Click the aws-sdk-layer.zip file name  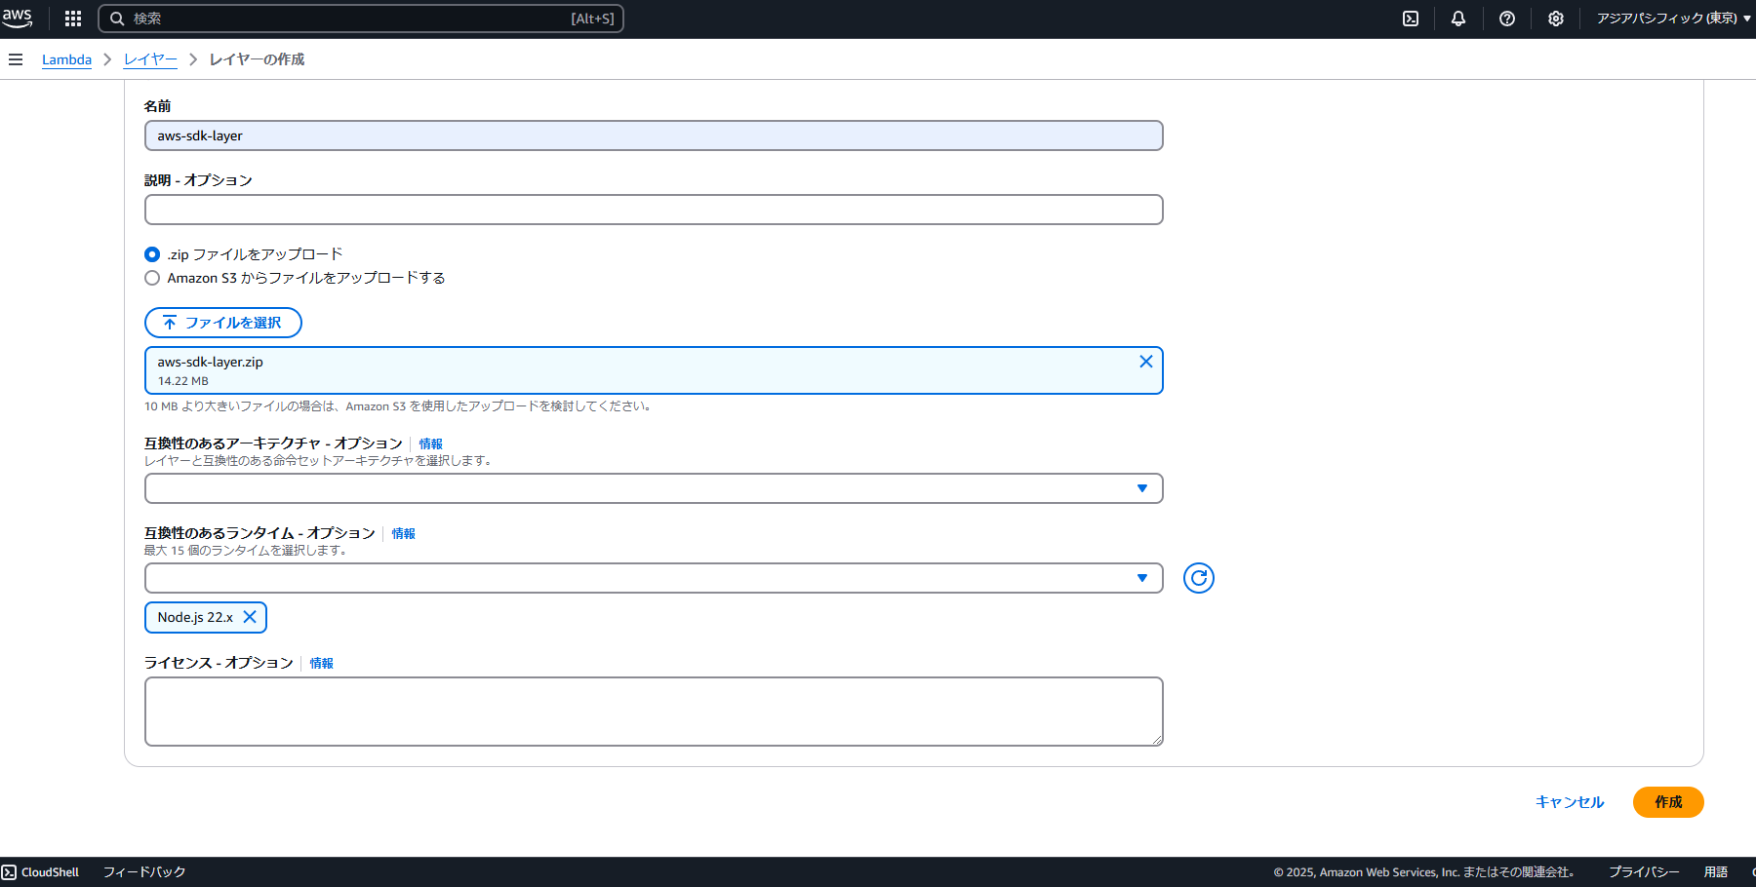coord(211,362)
